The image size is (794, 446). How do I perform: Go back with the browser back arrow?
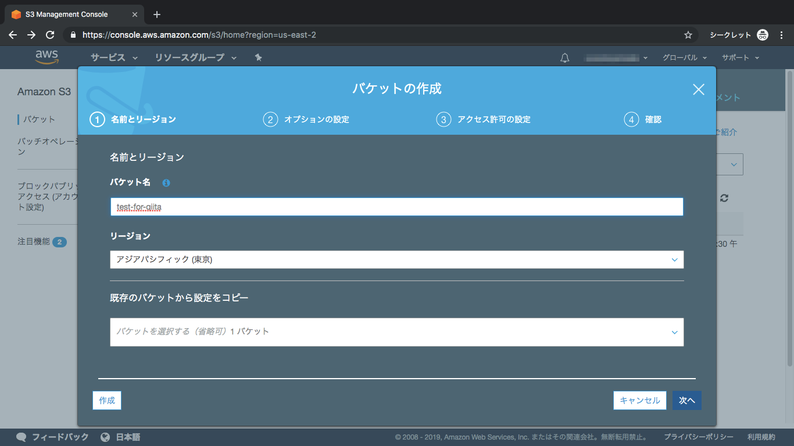point(13,35)
